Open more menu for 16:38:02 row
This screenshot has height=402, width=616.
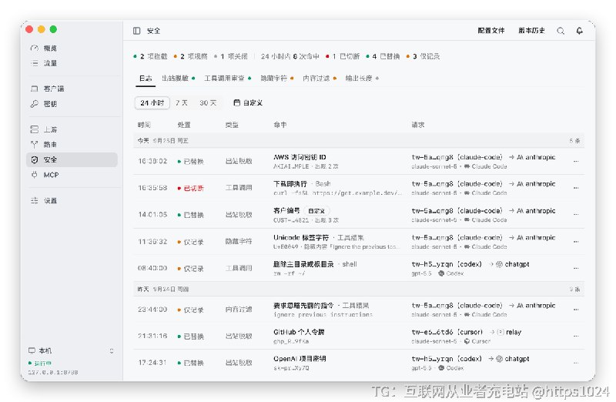(x=576, y=161)
